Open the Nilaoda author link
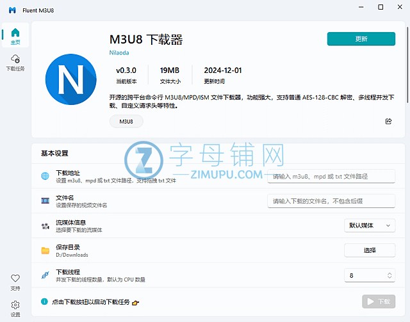Screen dimensions: 410x322 point(119,52)
